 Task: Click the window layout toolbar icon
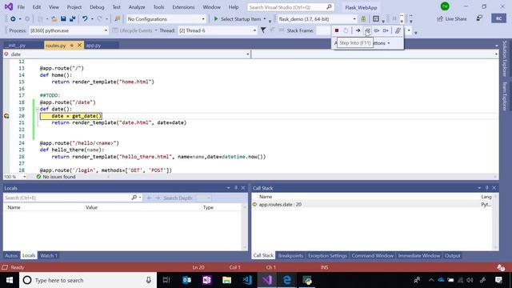point(376,19)
